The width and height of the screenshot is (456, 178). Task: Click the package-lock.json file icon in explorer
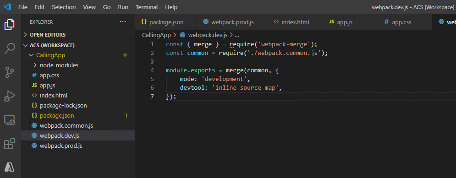pyautogui.click(x=34, y=106)
